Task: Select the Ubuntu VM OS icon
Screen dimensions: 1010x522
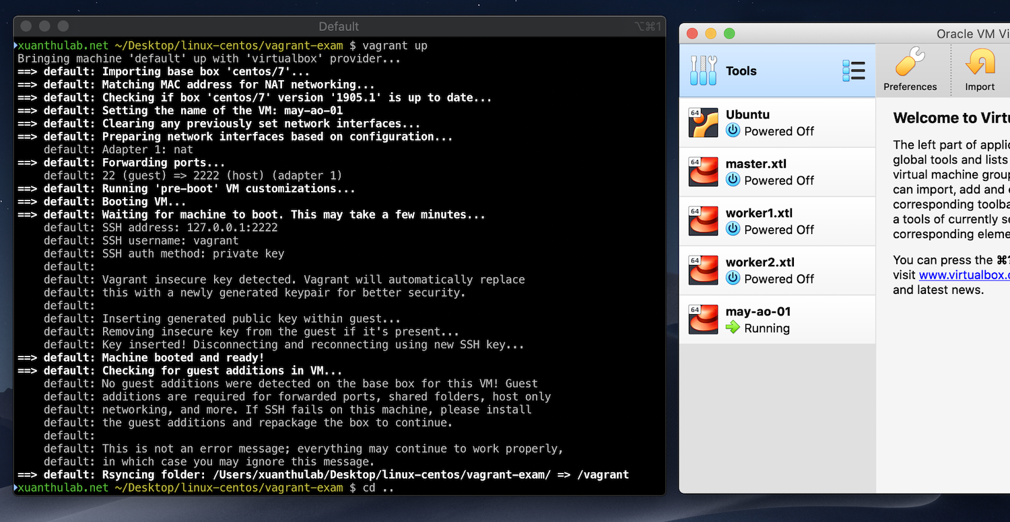Action: point(703,123)
